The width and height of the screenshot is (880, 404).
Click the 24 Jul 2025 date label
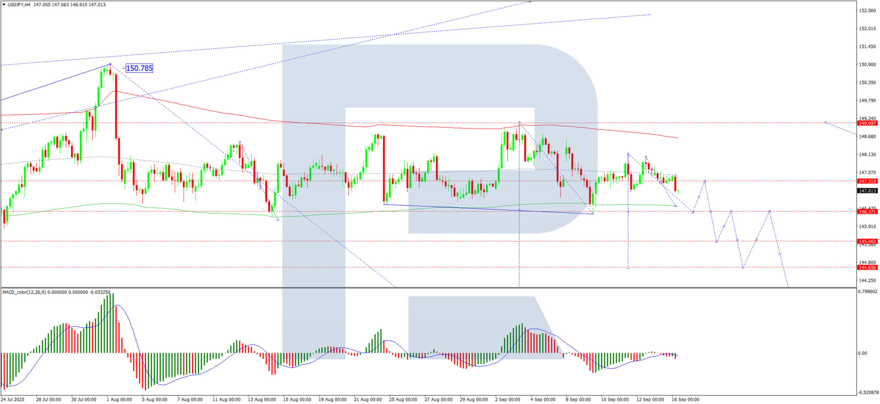pyautogui.click(x=13, y=400)
